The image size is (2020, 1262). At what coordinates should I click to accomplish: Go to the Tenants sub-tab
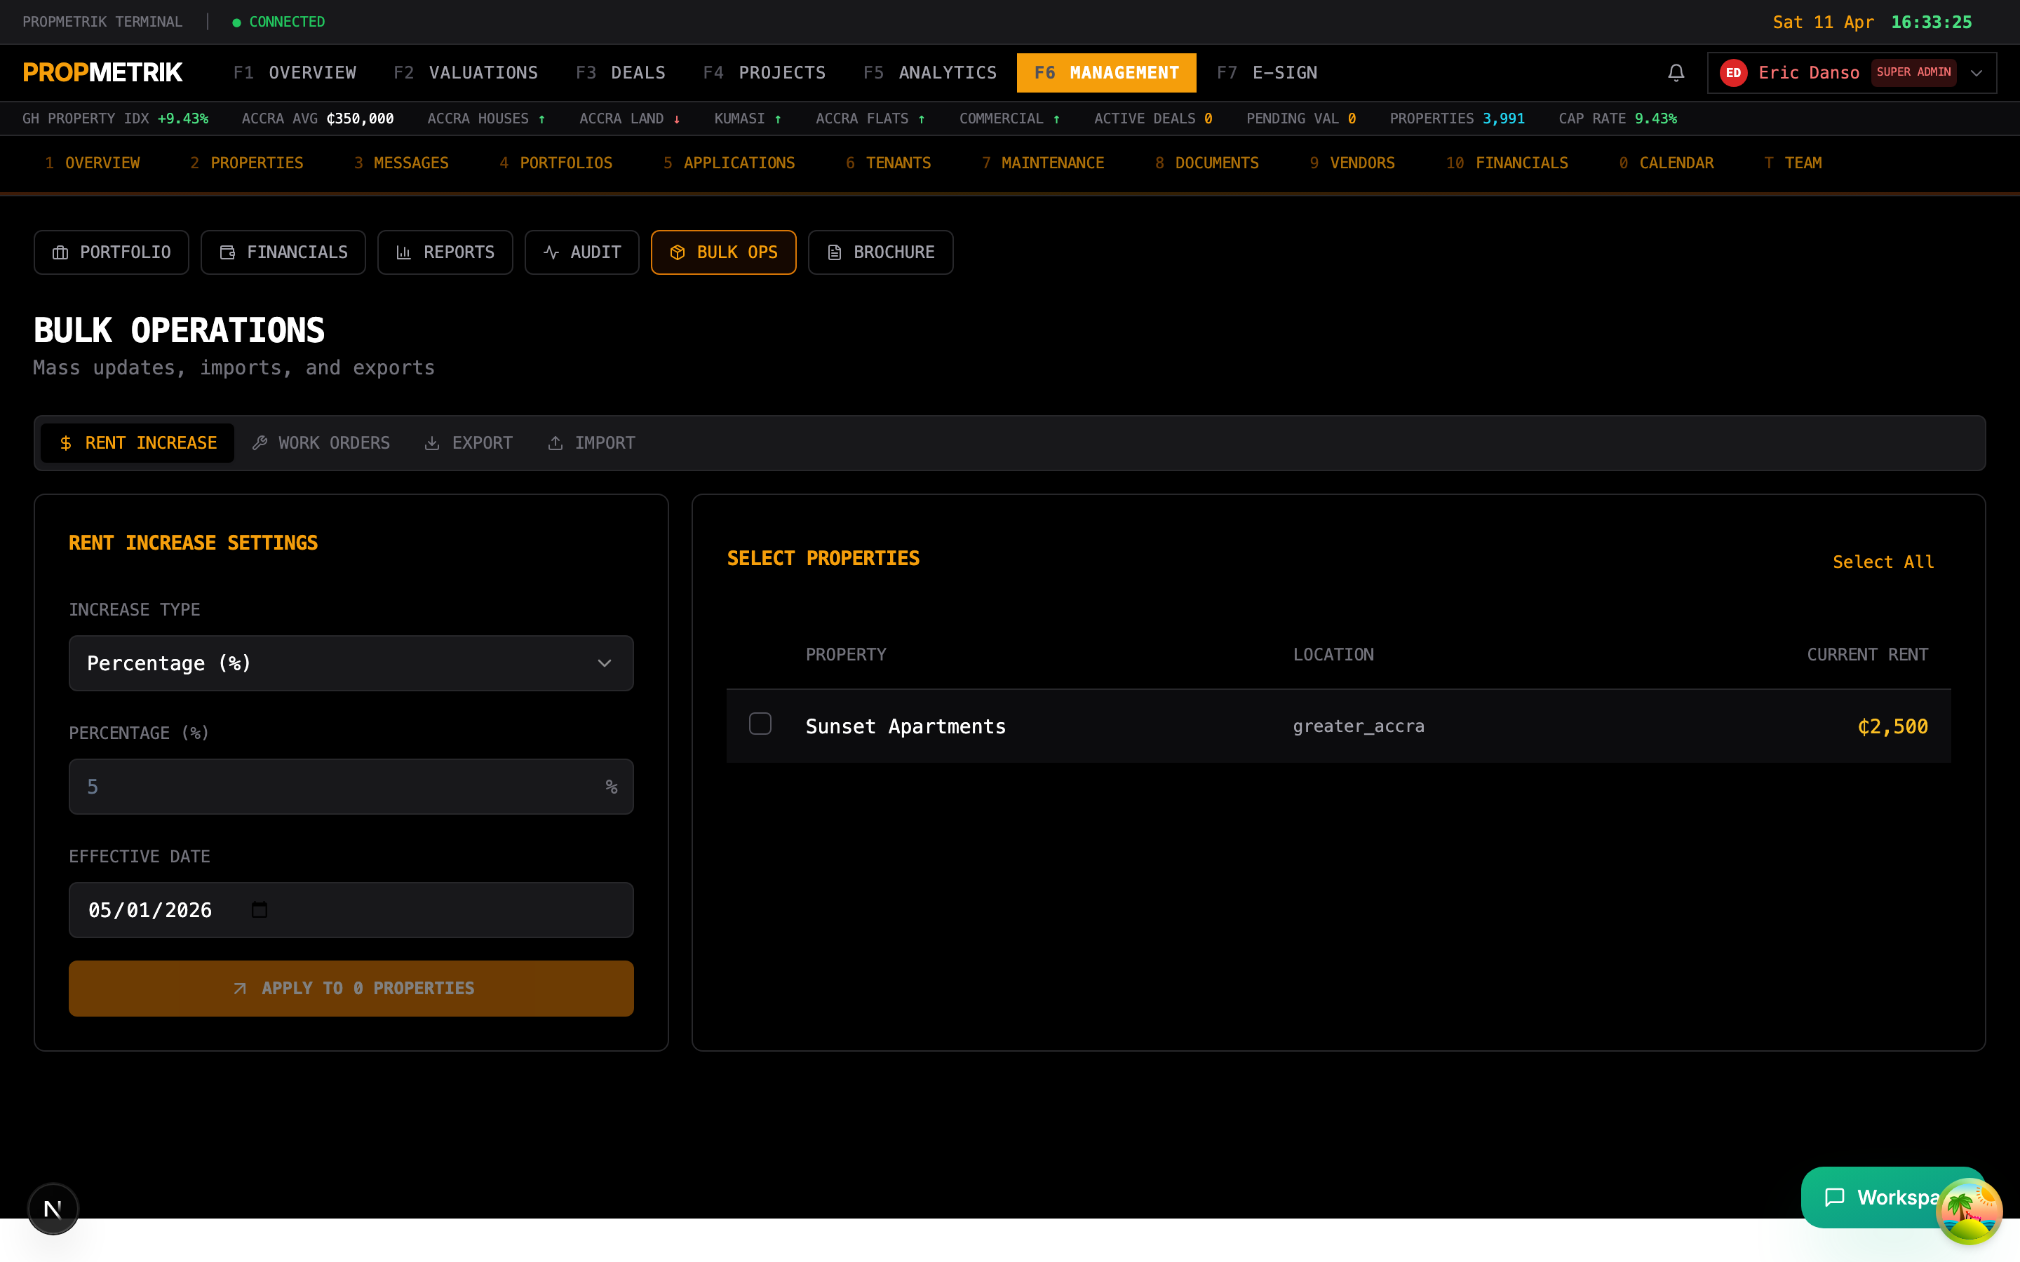pyautogui.click(x=888, y=163)
